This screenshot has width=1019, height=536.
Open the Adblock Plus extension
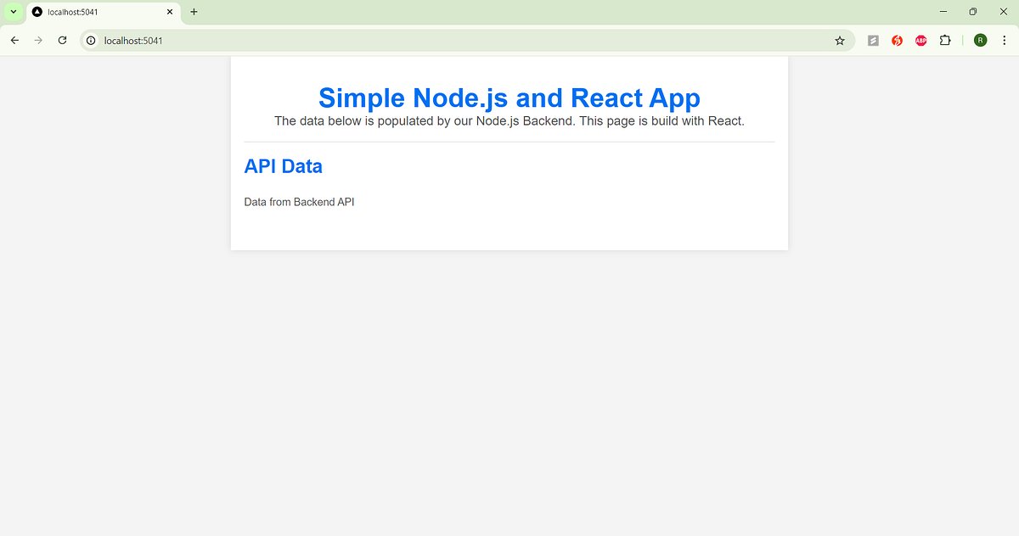[920, 40]
